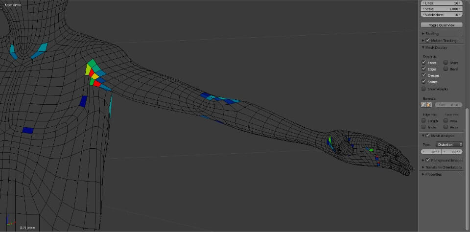470x232 pixels.
Task: Click the red distorted face on the shoulder
Action: (97, 84)
